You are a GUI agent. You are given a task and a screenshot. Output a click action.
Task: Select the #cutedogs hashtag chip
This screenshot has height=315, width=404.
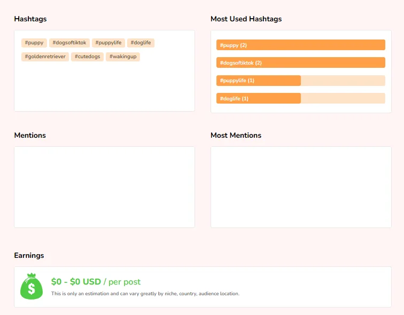pos(87,57)
